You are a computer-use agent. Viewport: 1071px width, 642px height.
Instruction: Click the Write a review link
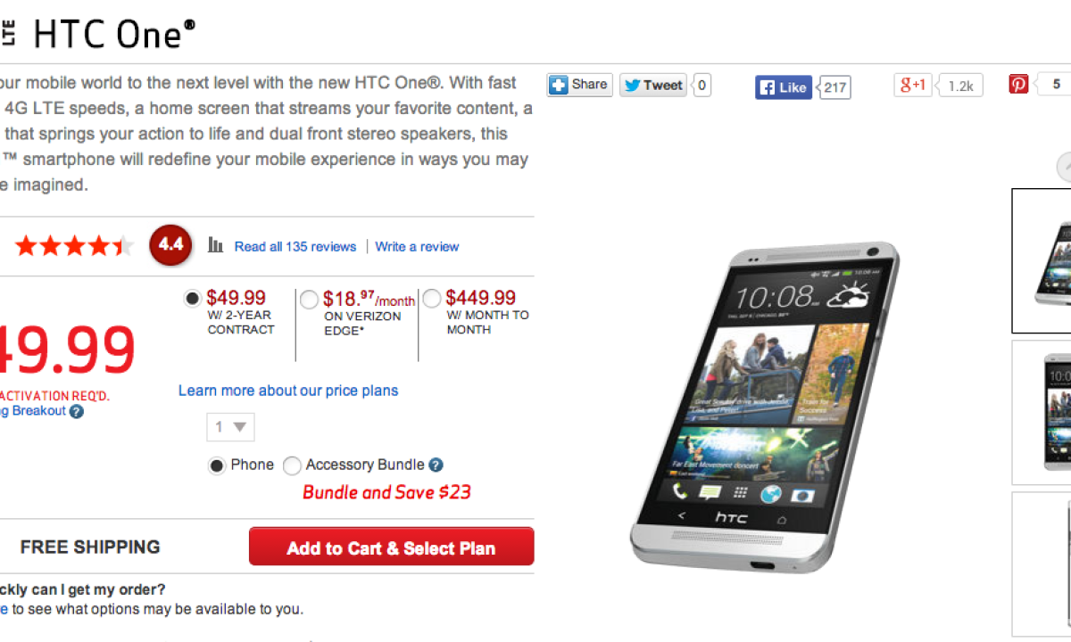point(417,247)
